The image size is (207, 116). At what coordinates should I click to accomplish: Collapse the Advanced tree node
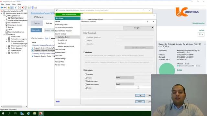(x=4, y=34)
